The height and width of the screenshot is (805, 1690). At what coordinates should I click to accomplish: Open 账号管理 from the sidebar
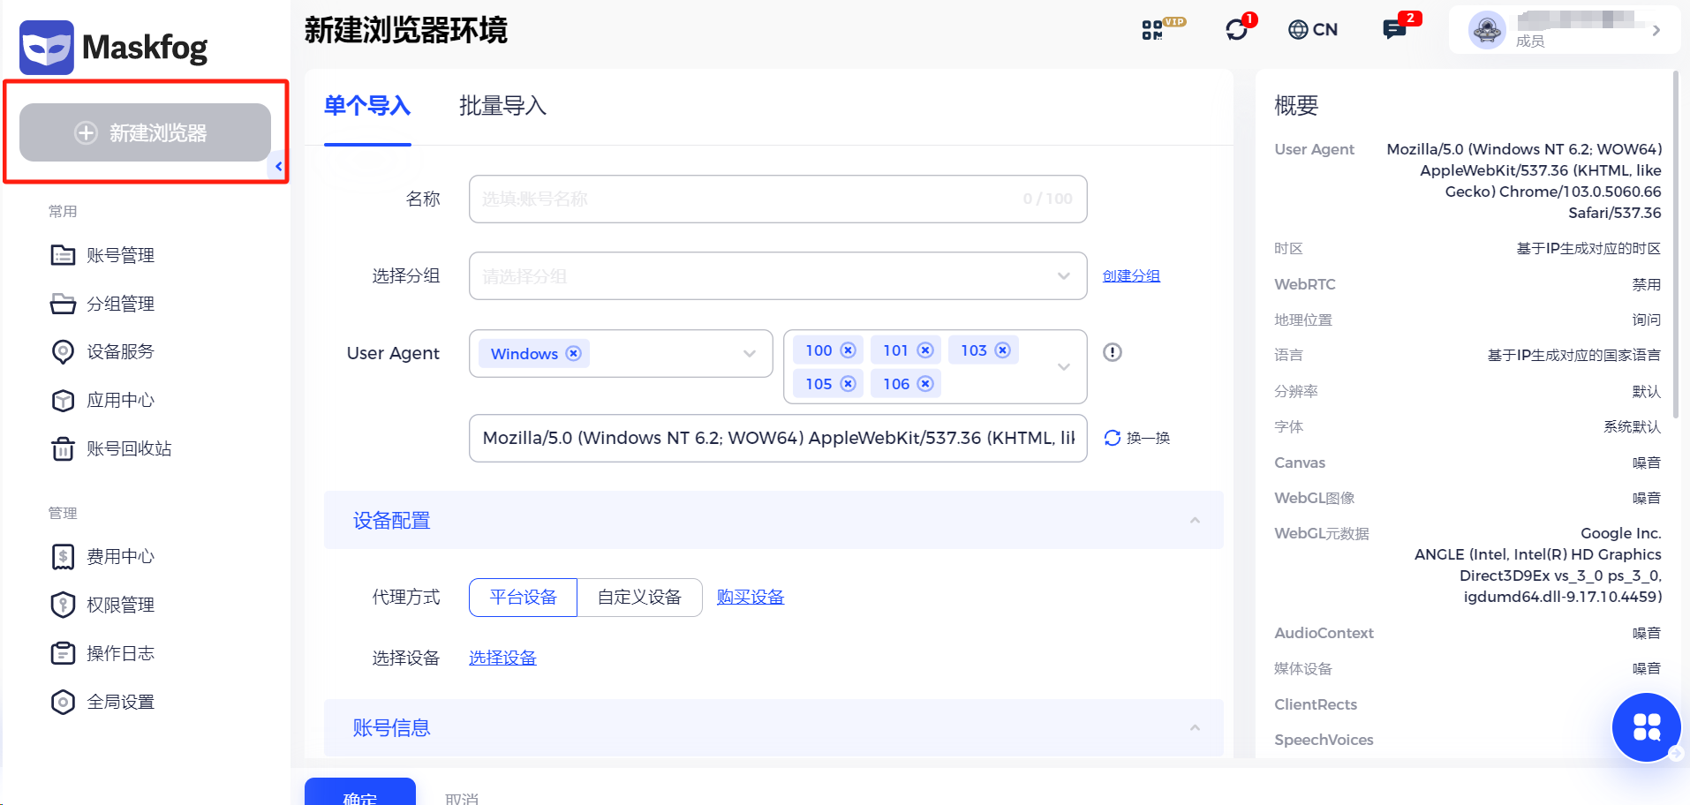(120, 255)
